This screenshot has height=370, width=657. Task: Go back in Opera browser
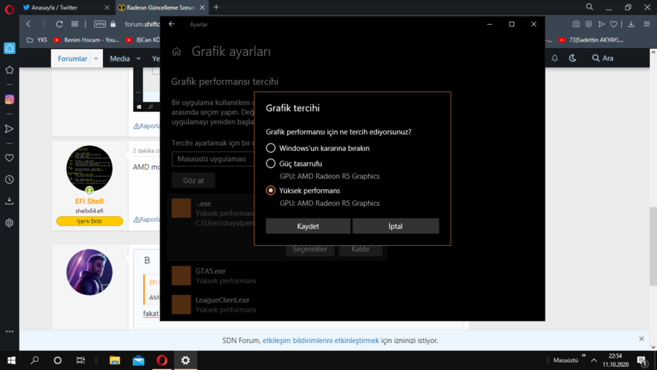coord(28,24)
